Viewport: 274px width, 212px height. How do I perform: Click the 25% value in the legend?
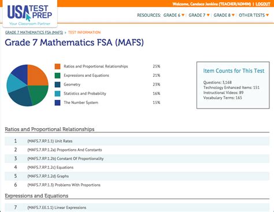(157, 66)
